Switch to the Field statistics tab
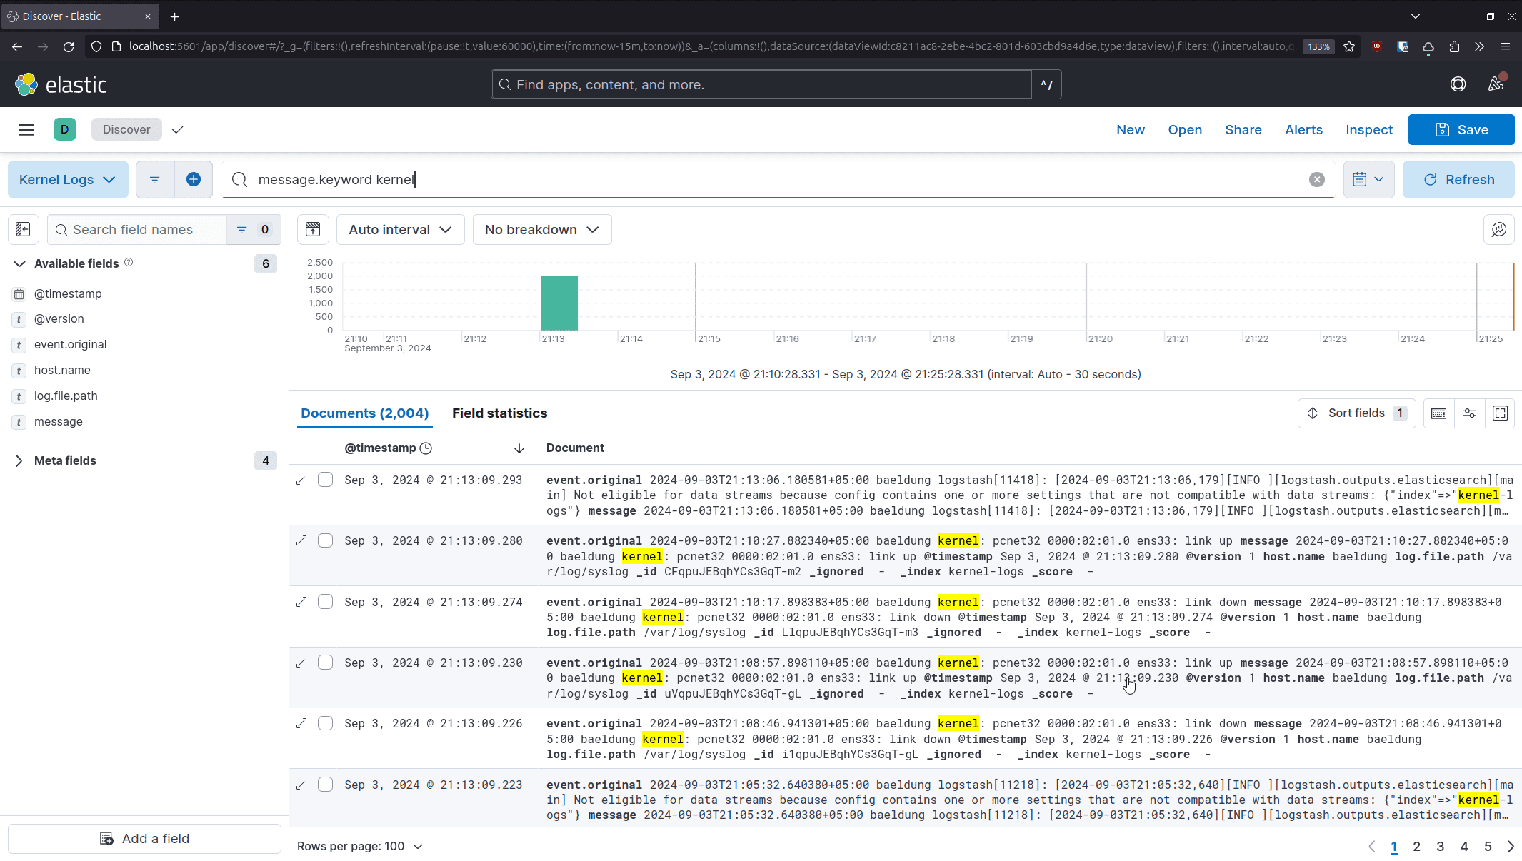The width and height of the screenshot is (1522, 861). 499,413
